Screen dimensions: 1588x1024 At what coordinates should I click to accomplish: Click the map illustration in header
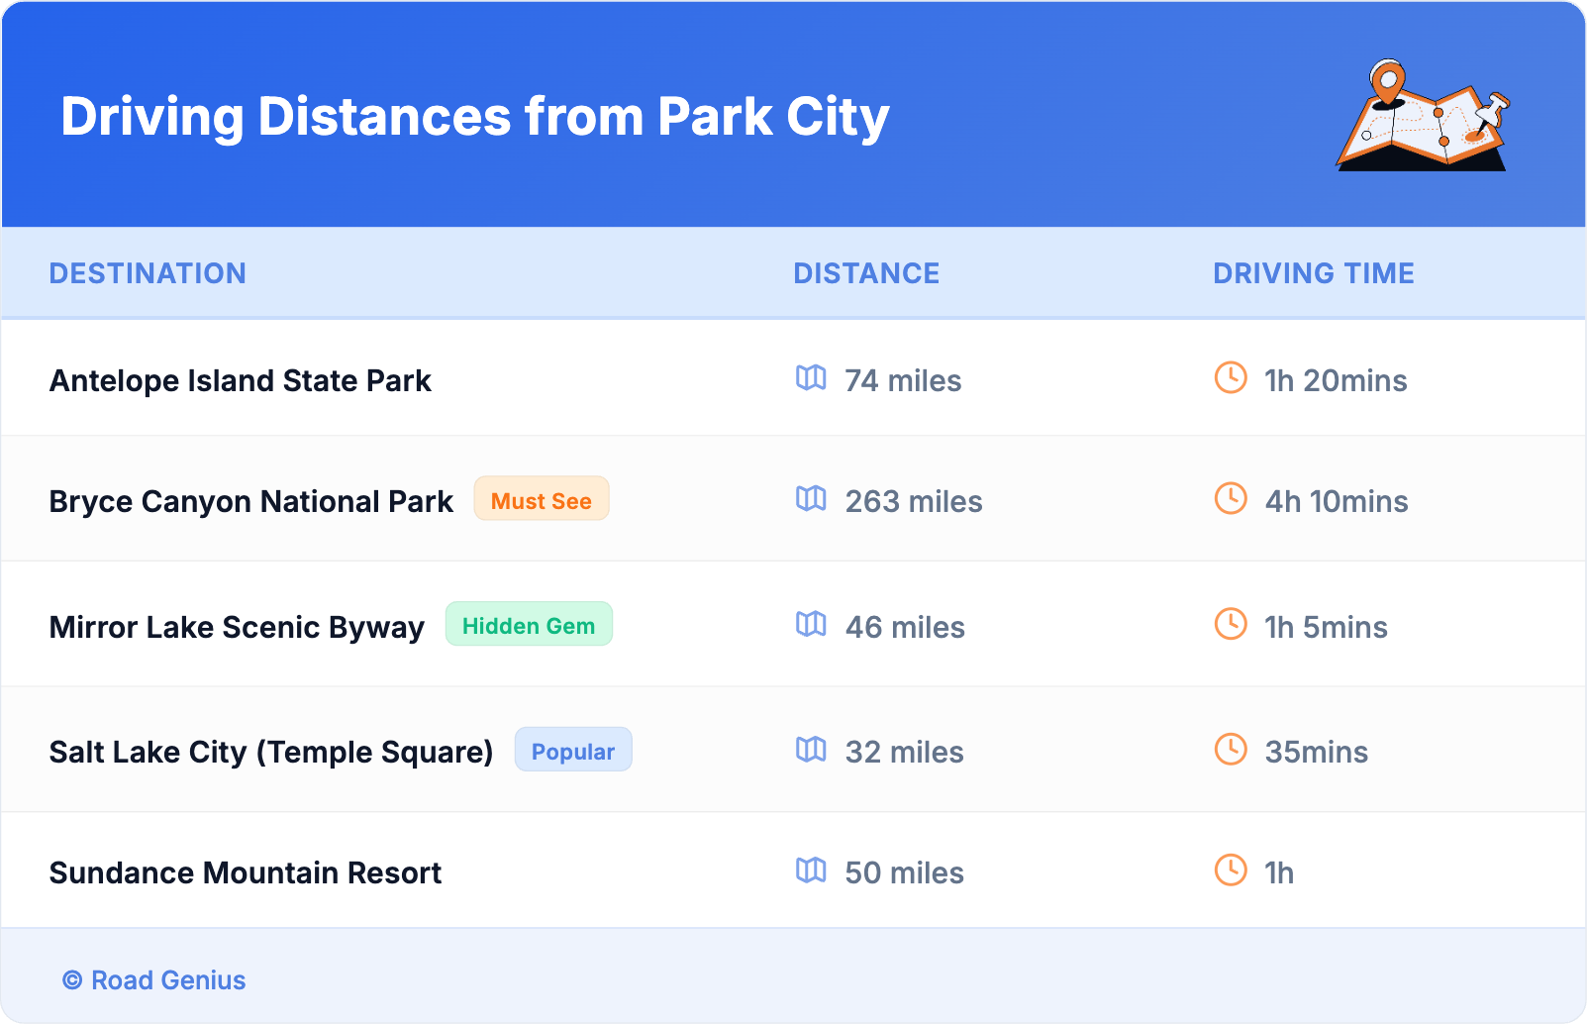[x=1423, y=116]
